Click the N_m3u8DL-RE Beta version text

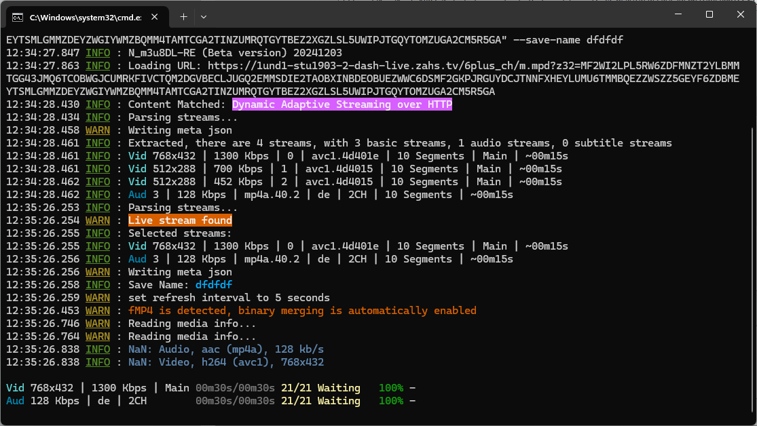click(235, 53)
